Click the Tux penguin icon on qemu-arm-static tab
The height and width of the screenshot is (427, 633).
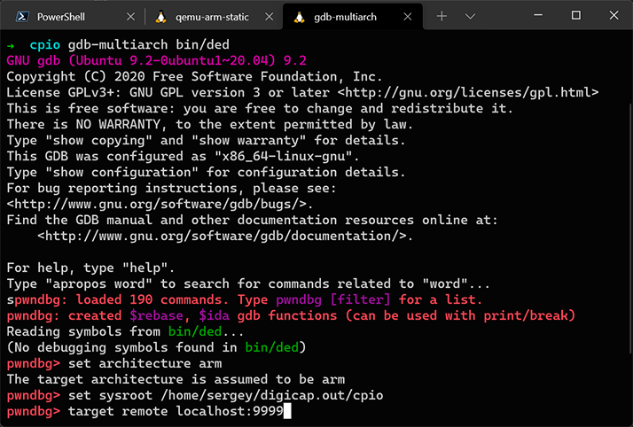pyautogui.click(x=160, y=16)
